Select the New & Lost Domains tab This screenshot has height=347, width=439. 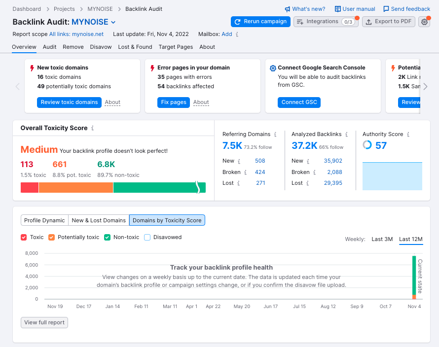(99, 220)
